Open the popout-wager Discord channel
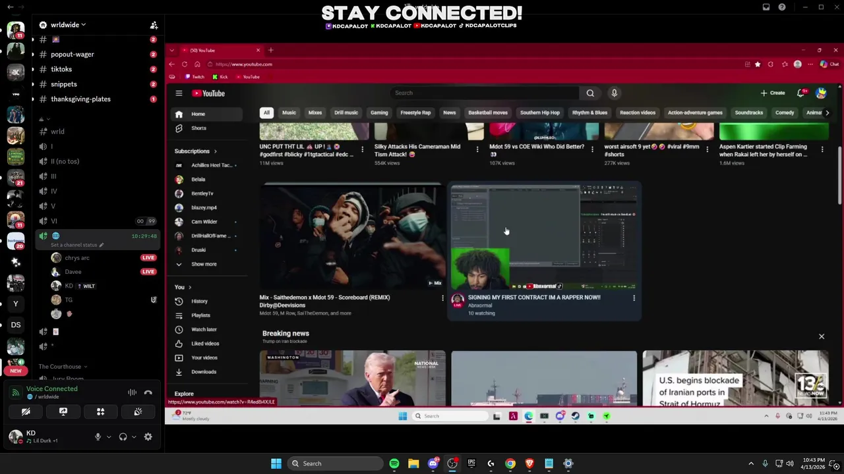 coord(72,55)
